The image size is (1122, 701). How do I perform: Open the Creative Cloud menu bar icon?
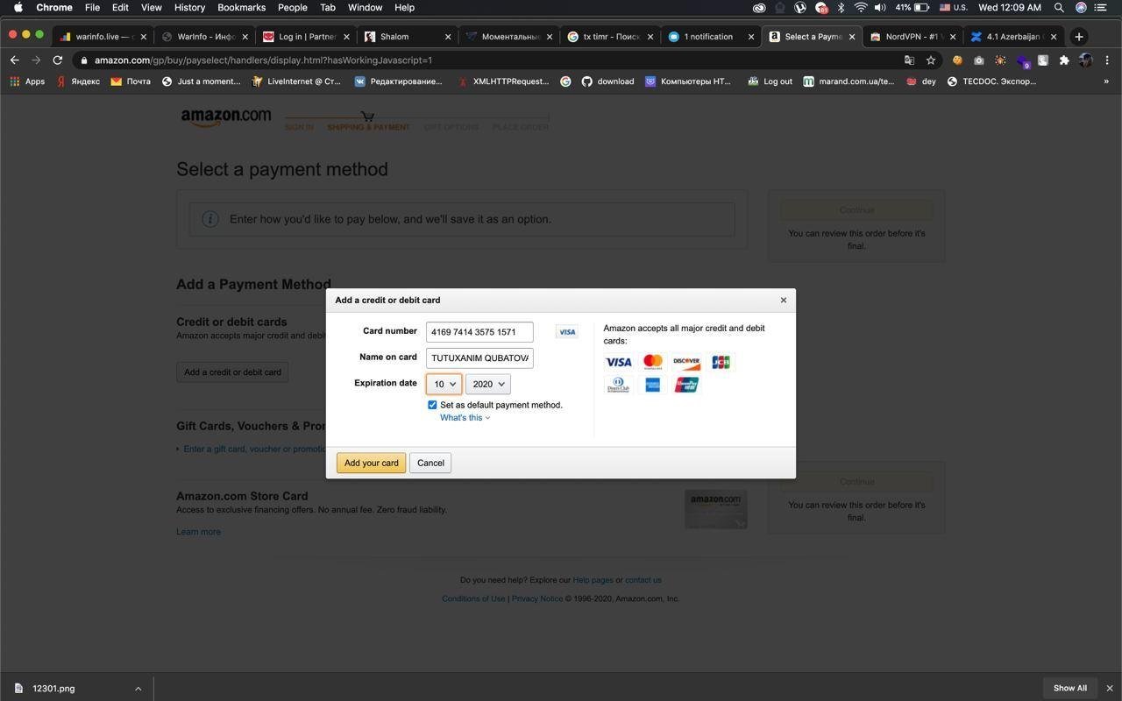(x=759, y=7)
